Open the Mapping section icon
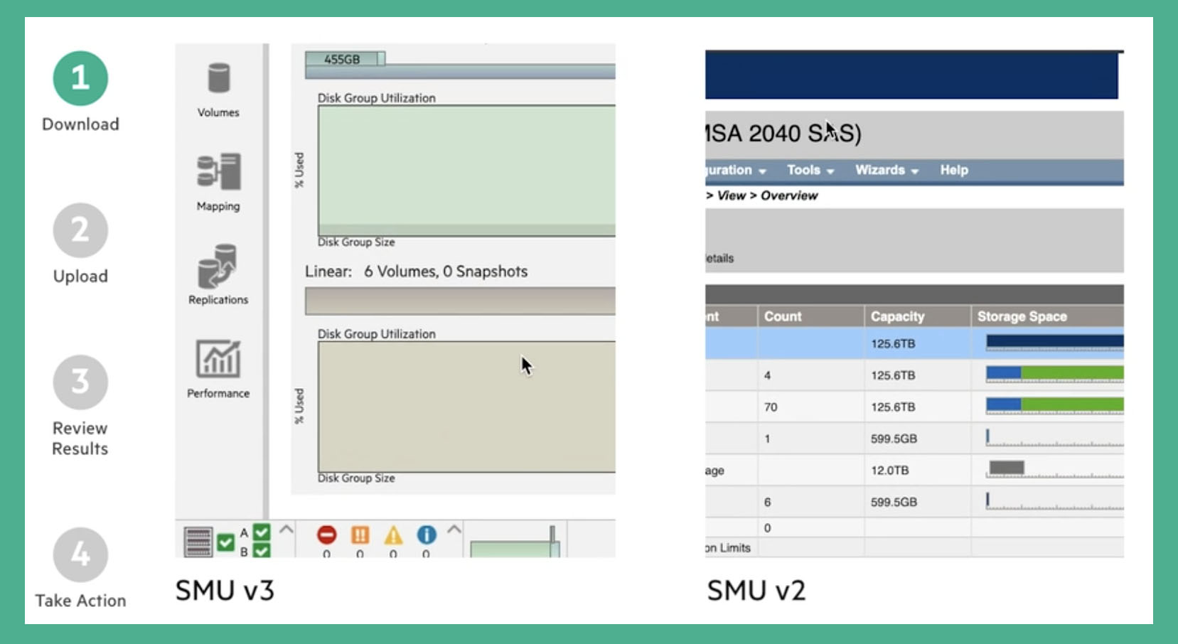The width and height of the screenshot is (1178, 644). 218,172
